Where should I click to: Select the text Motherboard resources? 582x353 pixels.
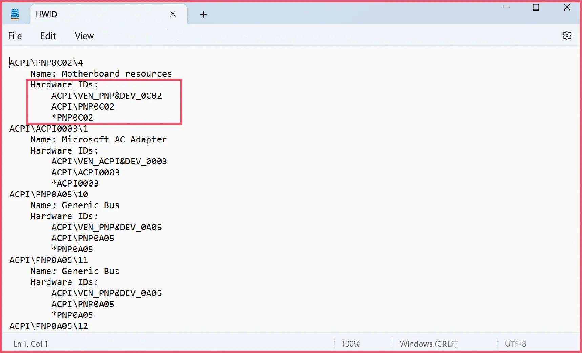coord(117,74)
